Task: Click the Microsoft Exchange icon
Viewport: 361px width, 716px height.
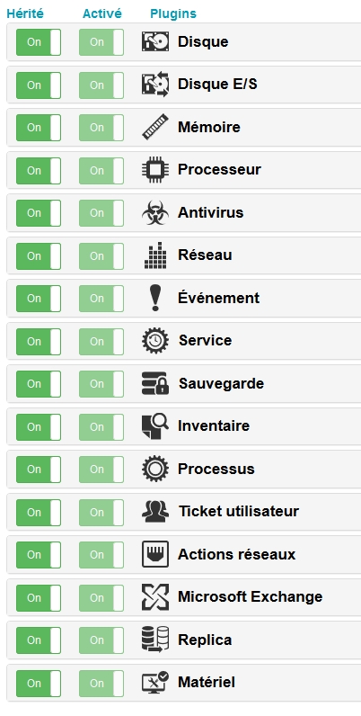Action: pyautogui.click(x=155, y=597)
